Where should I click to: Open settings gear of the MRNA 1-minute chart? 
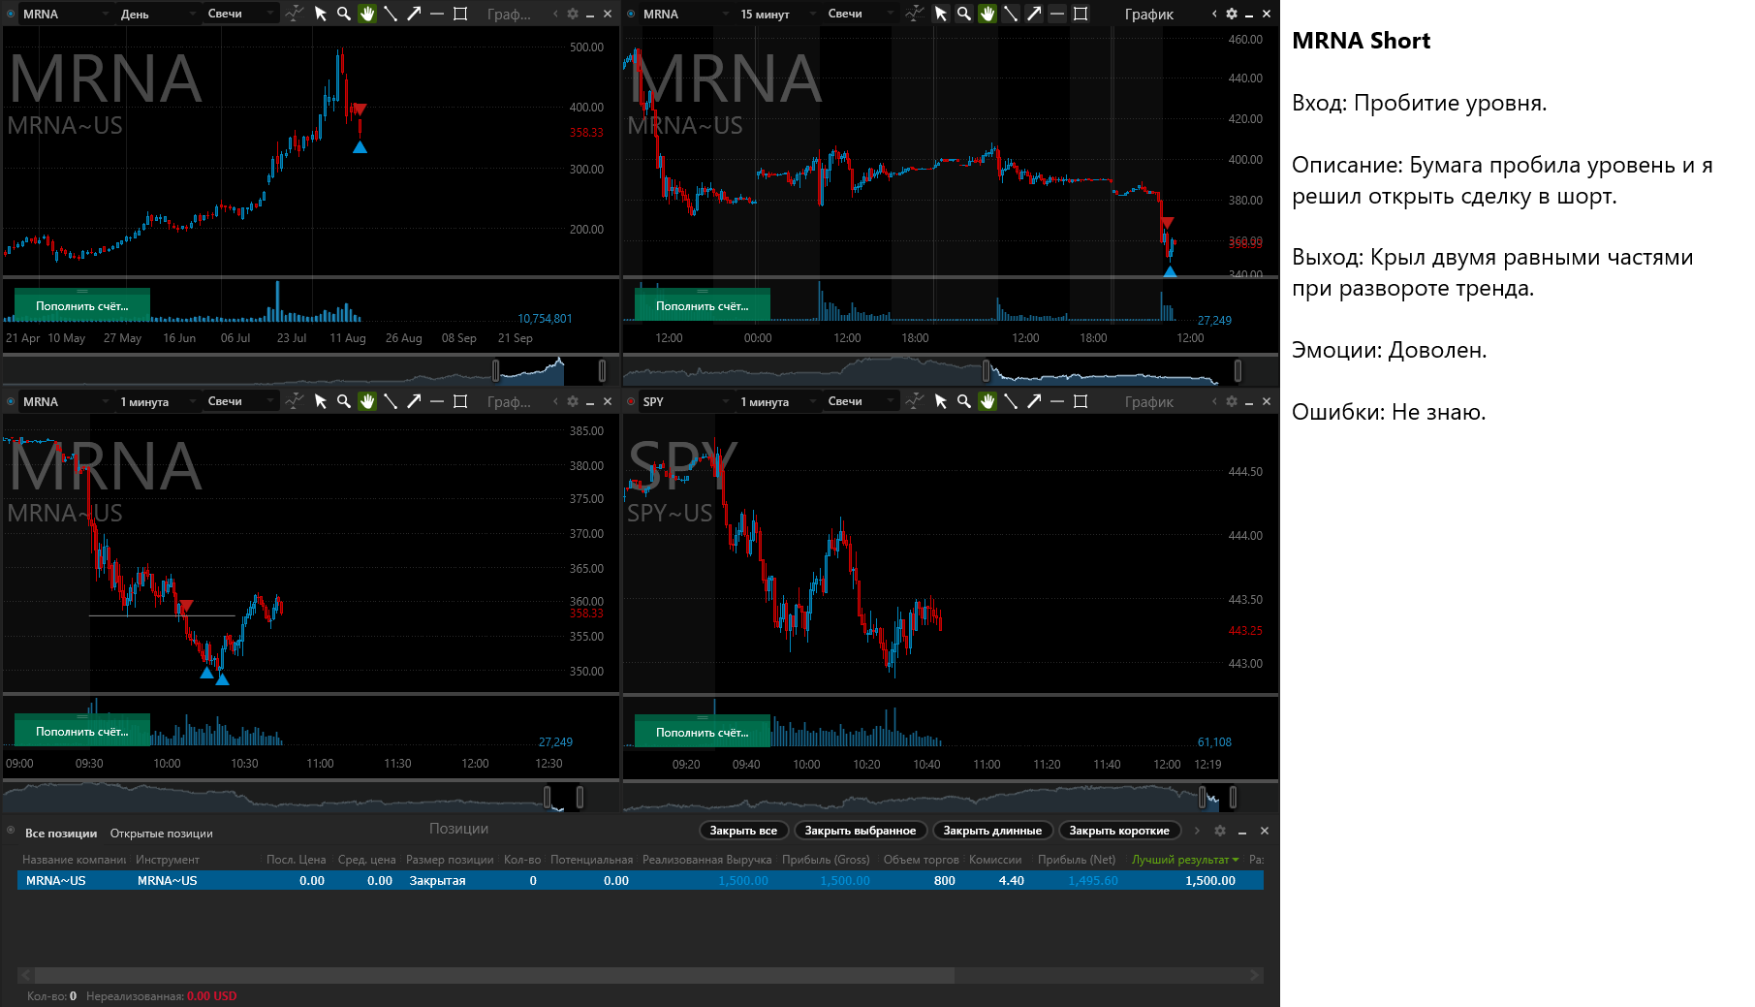click(x=573, y=401)
